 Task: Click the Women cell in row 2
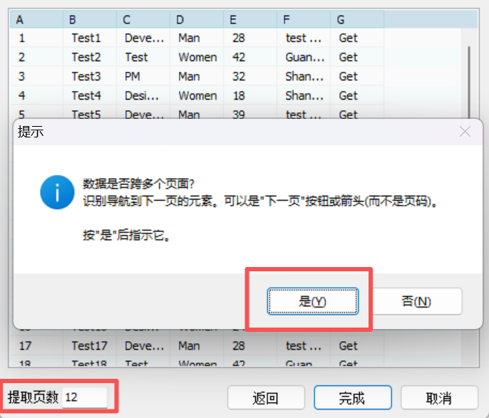point(197,57)
